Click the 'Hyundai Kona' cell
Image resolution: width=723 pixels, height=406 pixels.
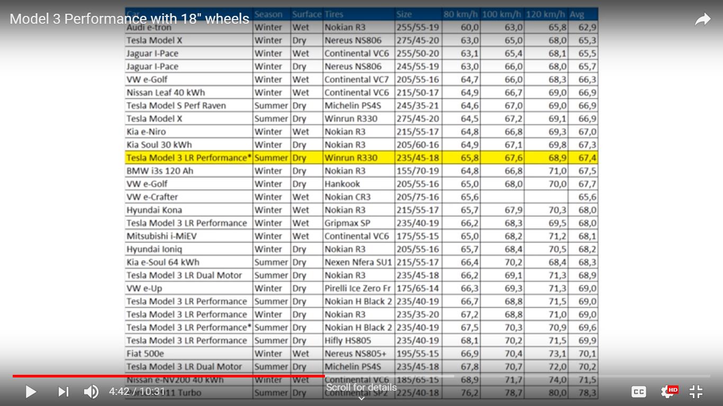click(x=189, y=210)
